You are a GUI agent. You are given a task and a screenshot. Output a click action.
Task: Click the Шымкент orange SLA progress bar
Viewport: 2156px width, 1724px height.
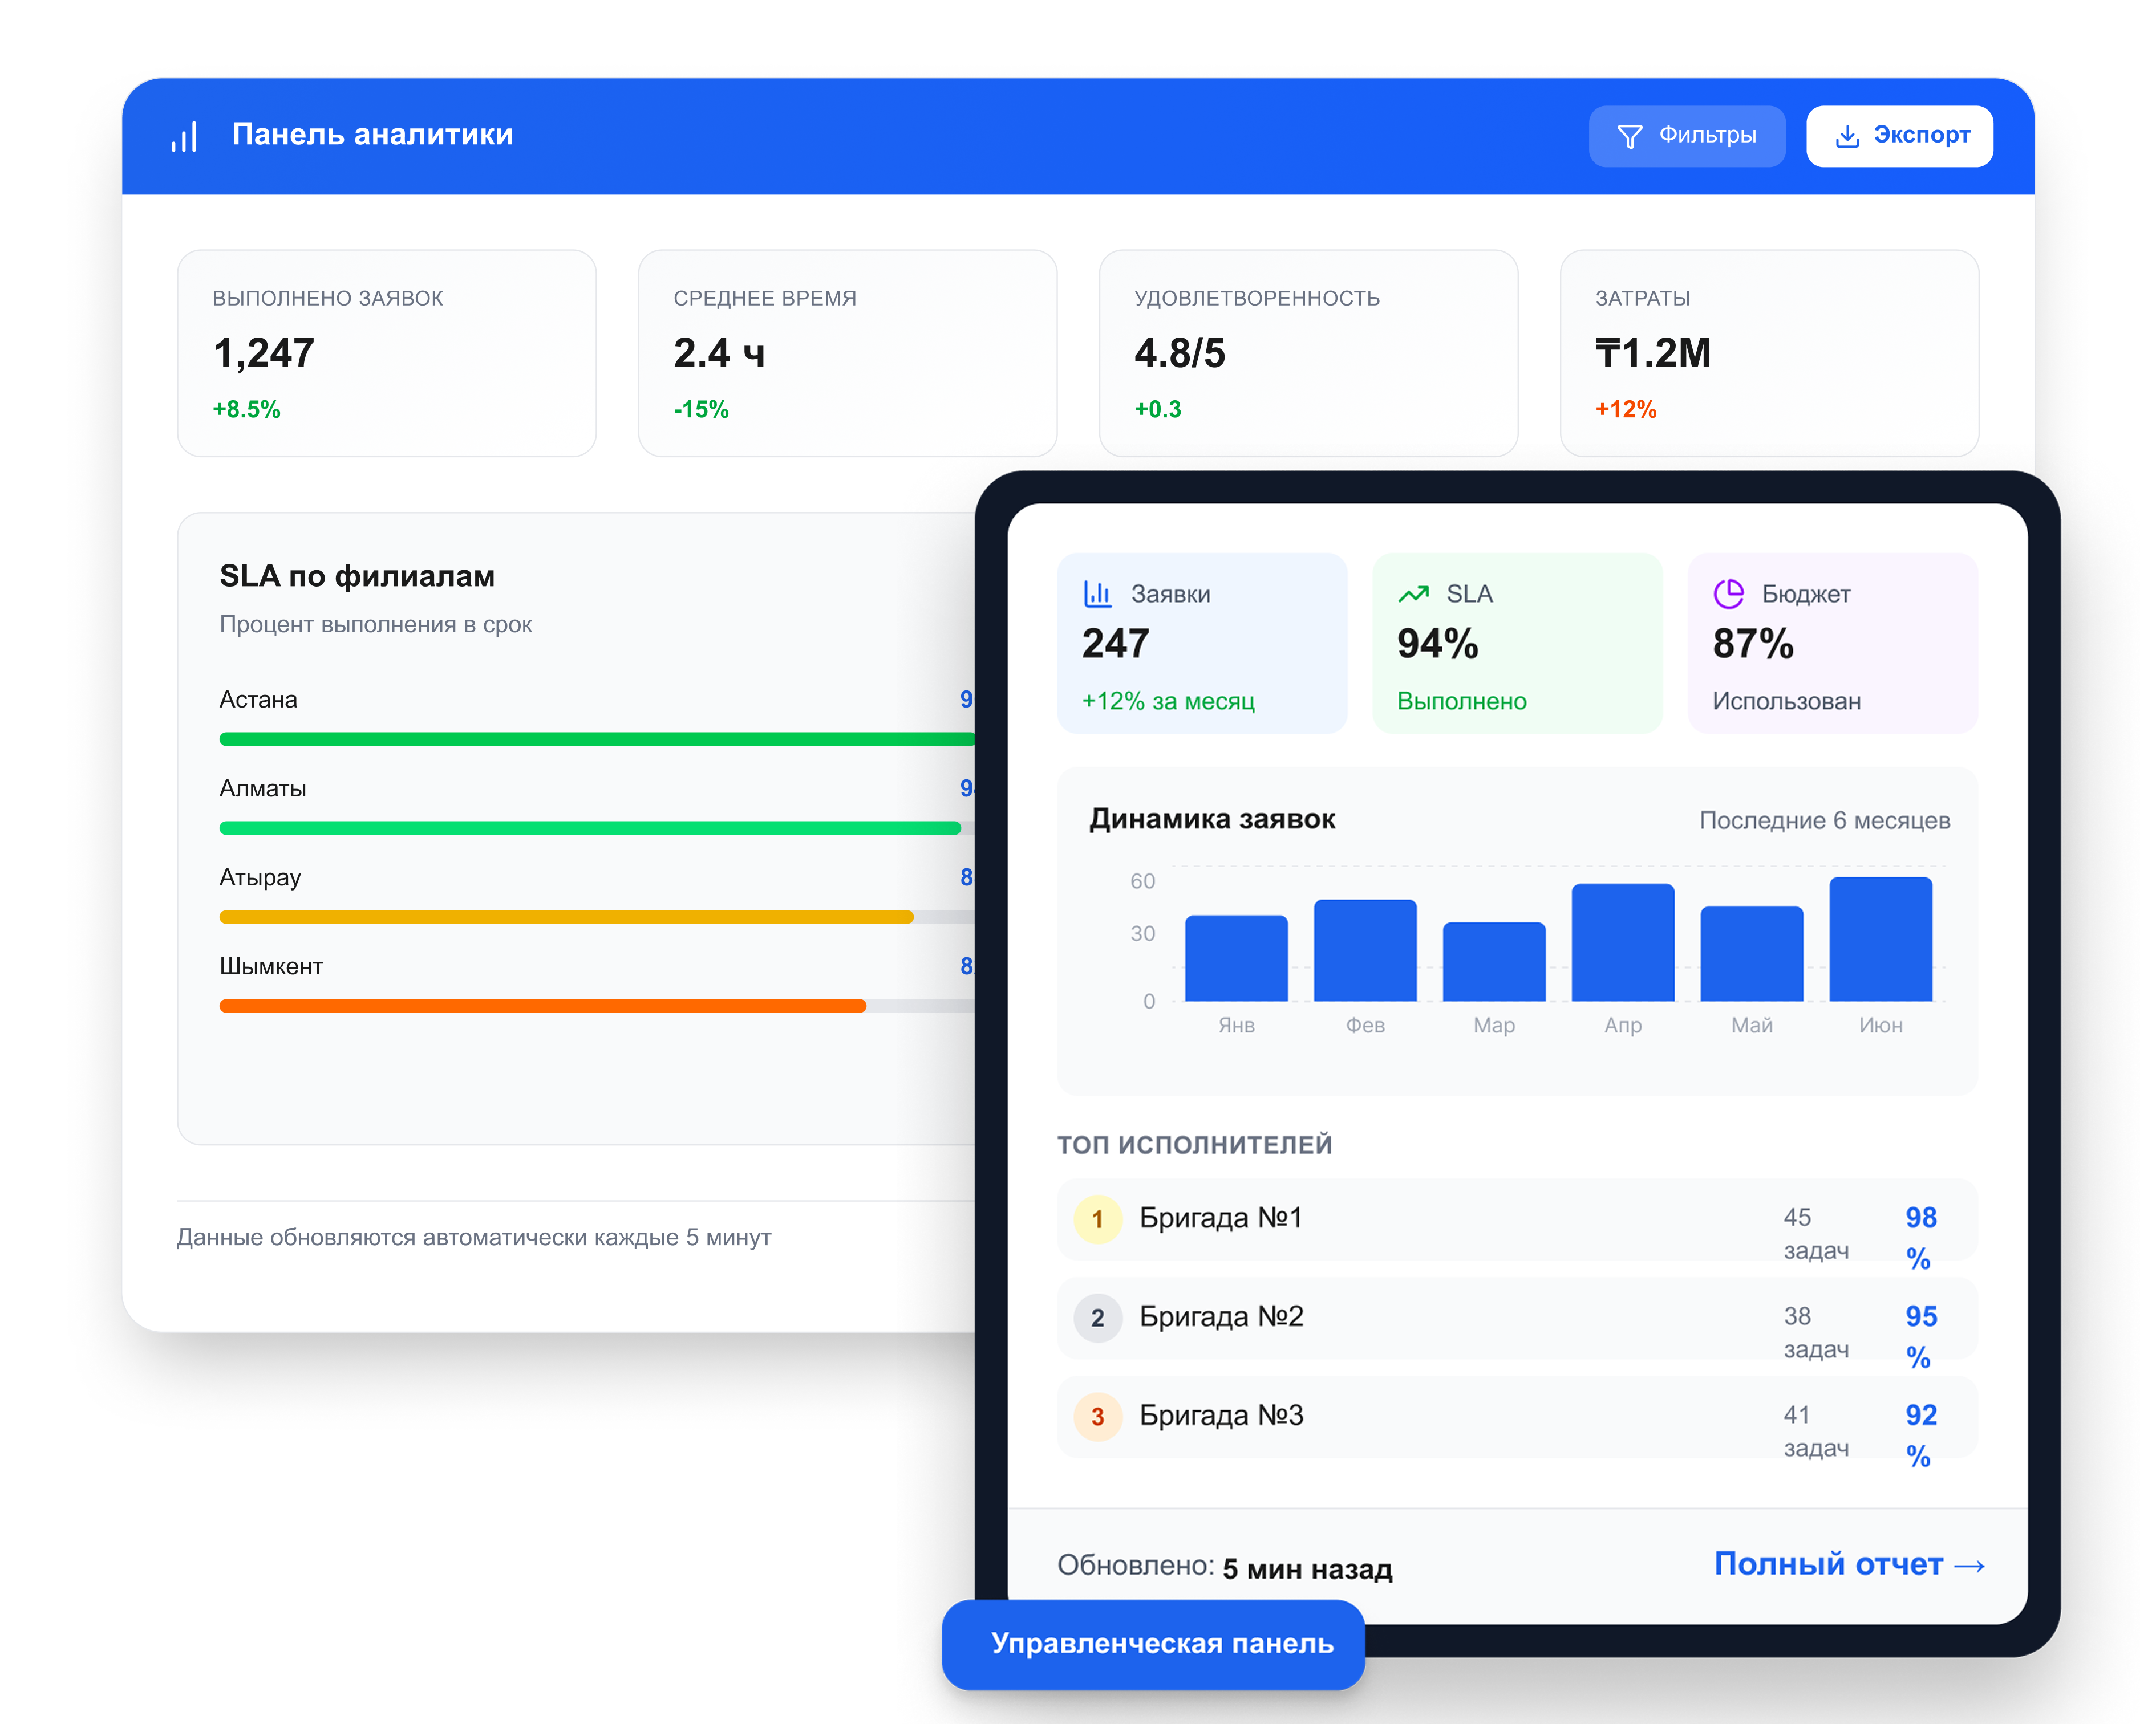click(542, 1006)
